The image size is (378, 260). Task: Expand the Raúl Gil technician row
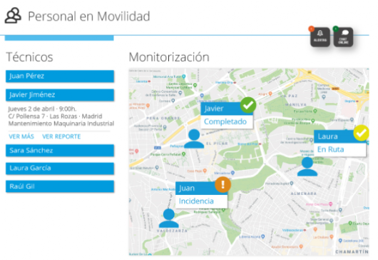[60, 186]
